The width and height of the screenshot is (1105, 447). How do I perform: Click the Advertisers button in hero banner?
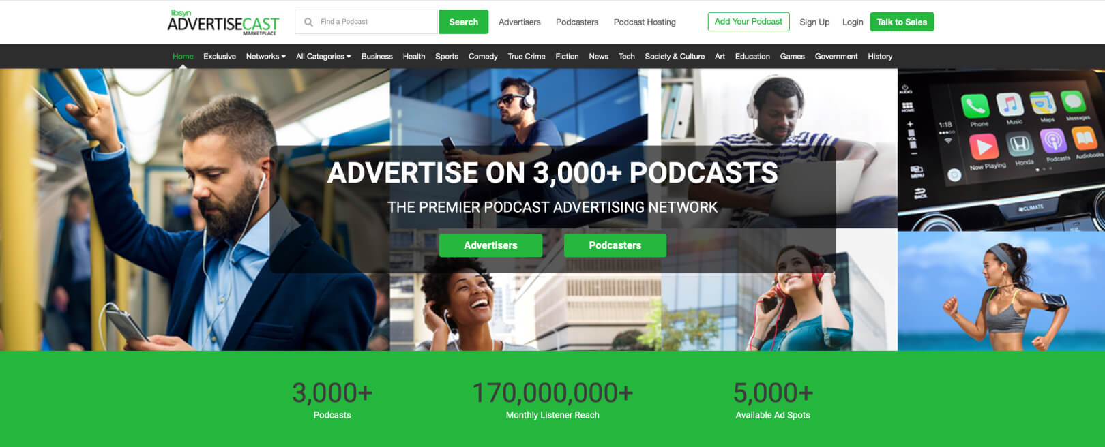click(x=490, y=245)
